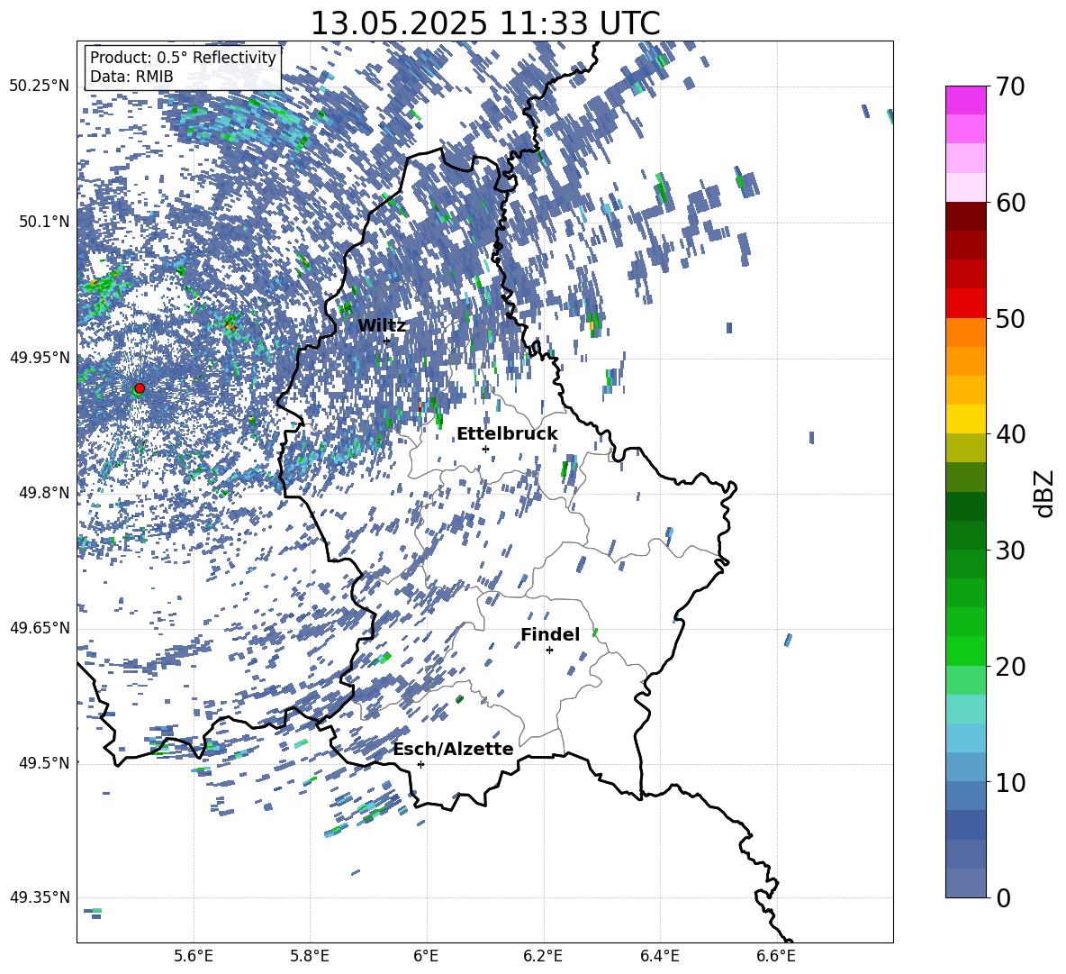
Task: Click the cross marker below Ettelbruck
Action: pyautogui.click(x=485, y=449)
